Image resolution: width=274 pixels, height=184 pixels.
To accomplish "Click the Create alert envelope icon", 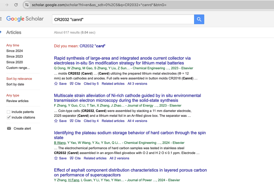I will tap(9, 128).
